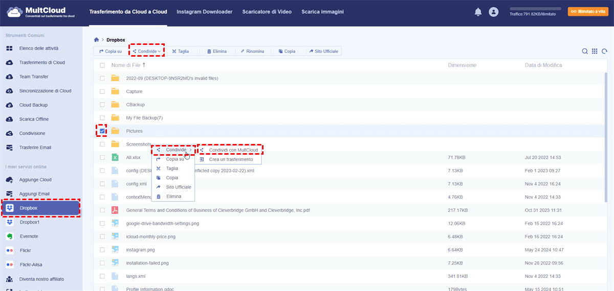Select Copia in context menu

click(x=173, y=178)
